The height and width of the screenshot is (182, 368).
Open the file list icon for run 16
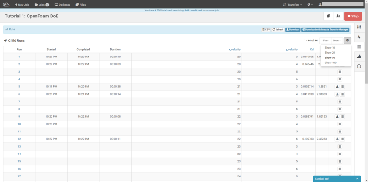(x=340, y=169)
